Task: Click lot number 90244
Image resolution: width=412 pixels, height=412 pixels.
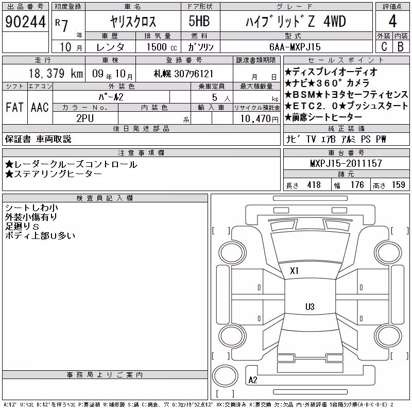Action: 25,22
